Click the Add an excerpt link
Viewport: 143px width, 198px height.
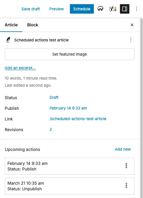20,68
